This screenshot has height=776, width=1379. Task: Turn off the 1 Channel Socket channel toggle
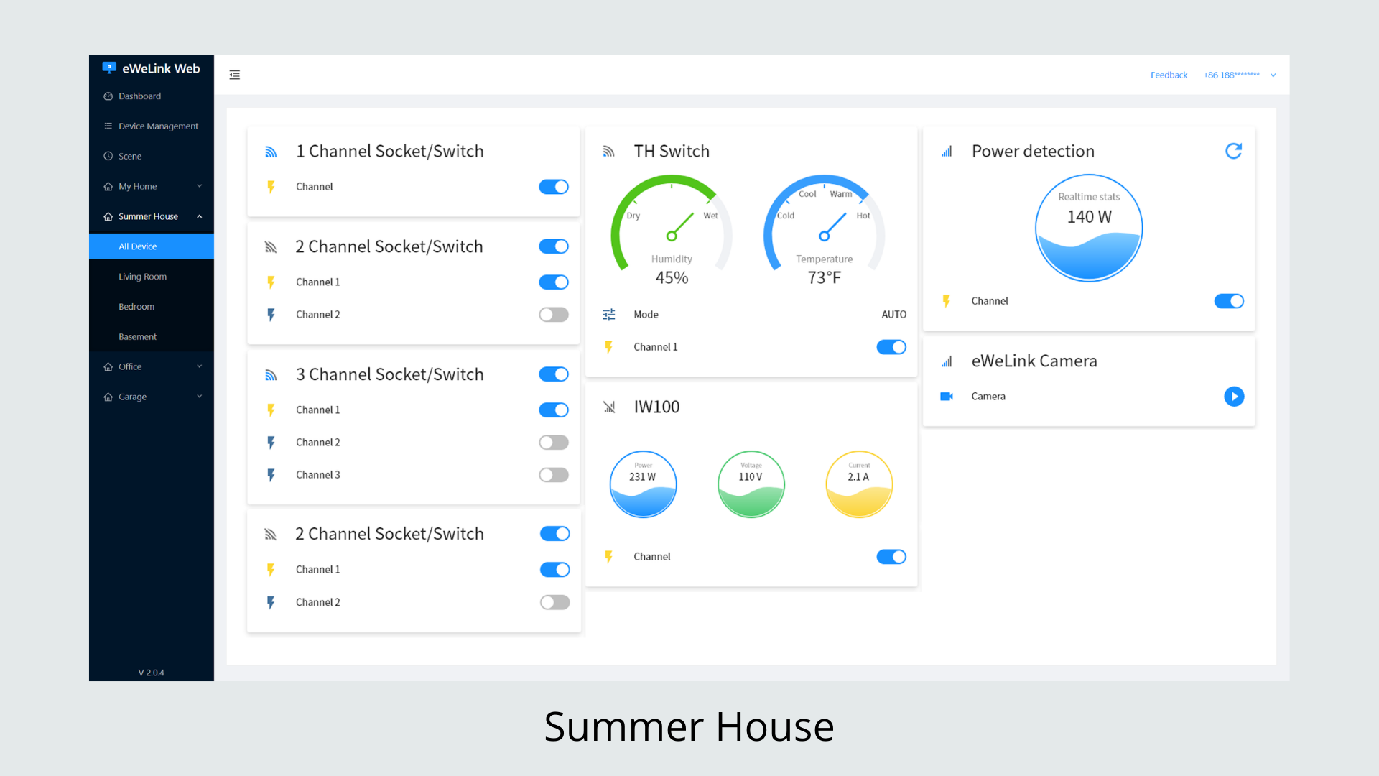point(553,187)
